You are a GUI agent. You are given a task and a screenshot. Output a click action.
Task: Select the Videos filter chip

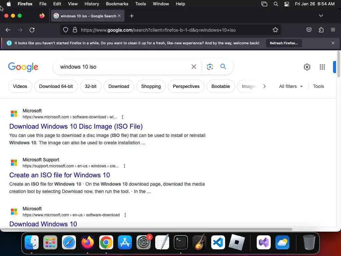coord(20,86)
